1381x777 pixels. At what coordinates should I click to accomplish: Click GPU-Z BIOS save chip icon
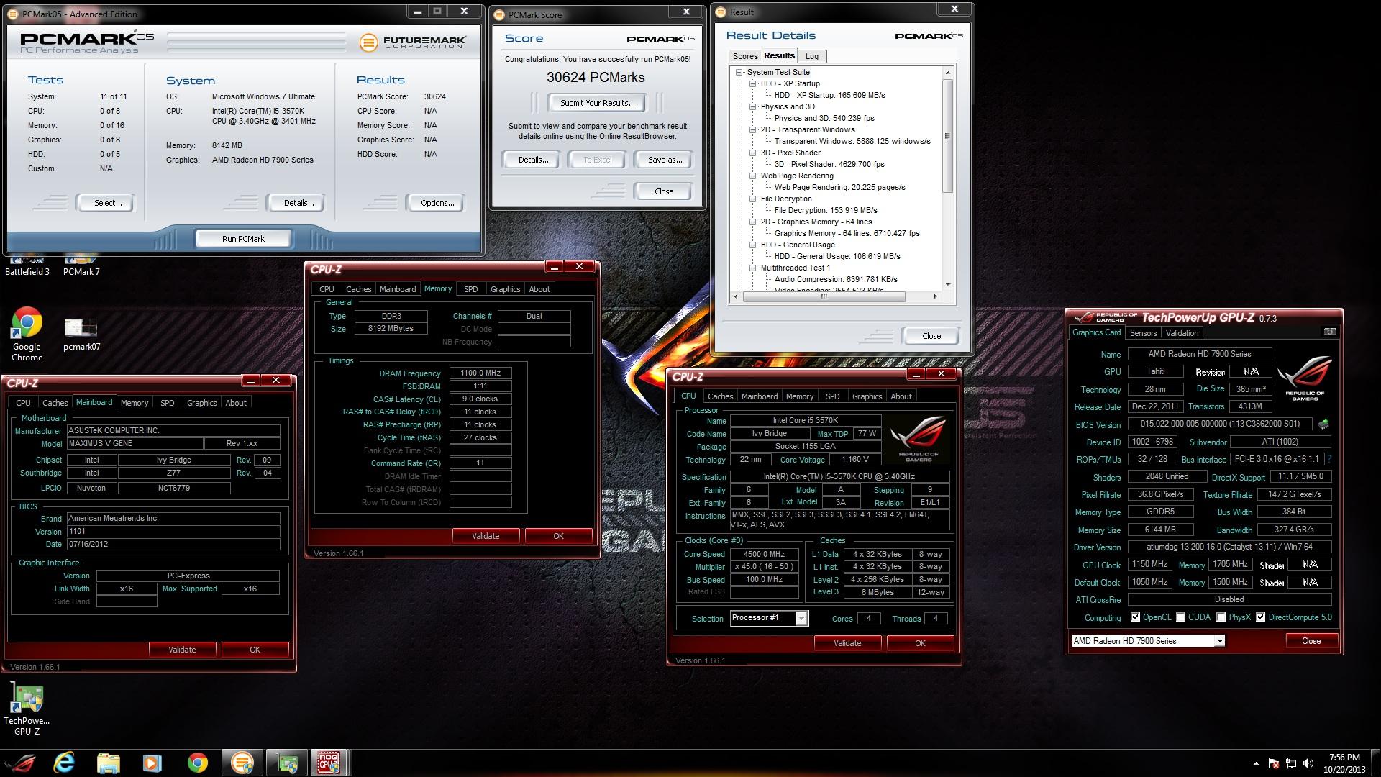tap(1323, 424)
